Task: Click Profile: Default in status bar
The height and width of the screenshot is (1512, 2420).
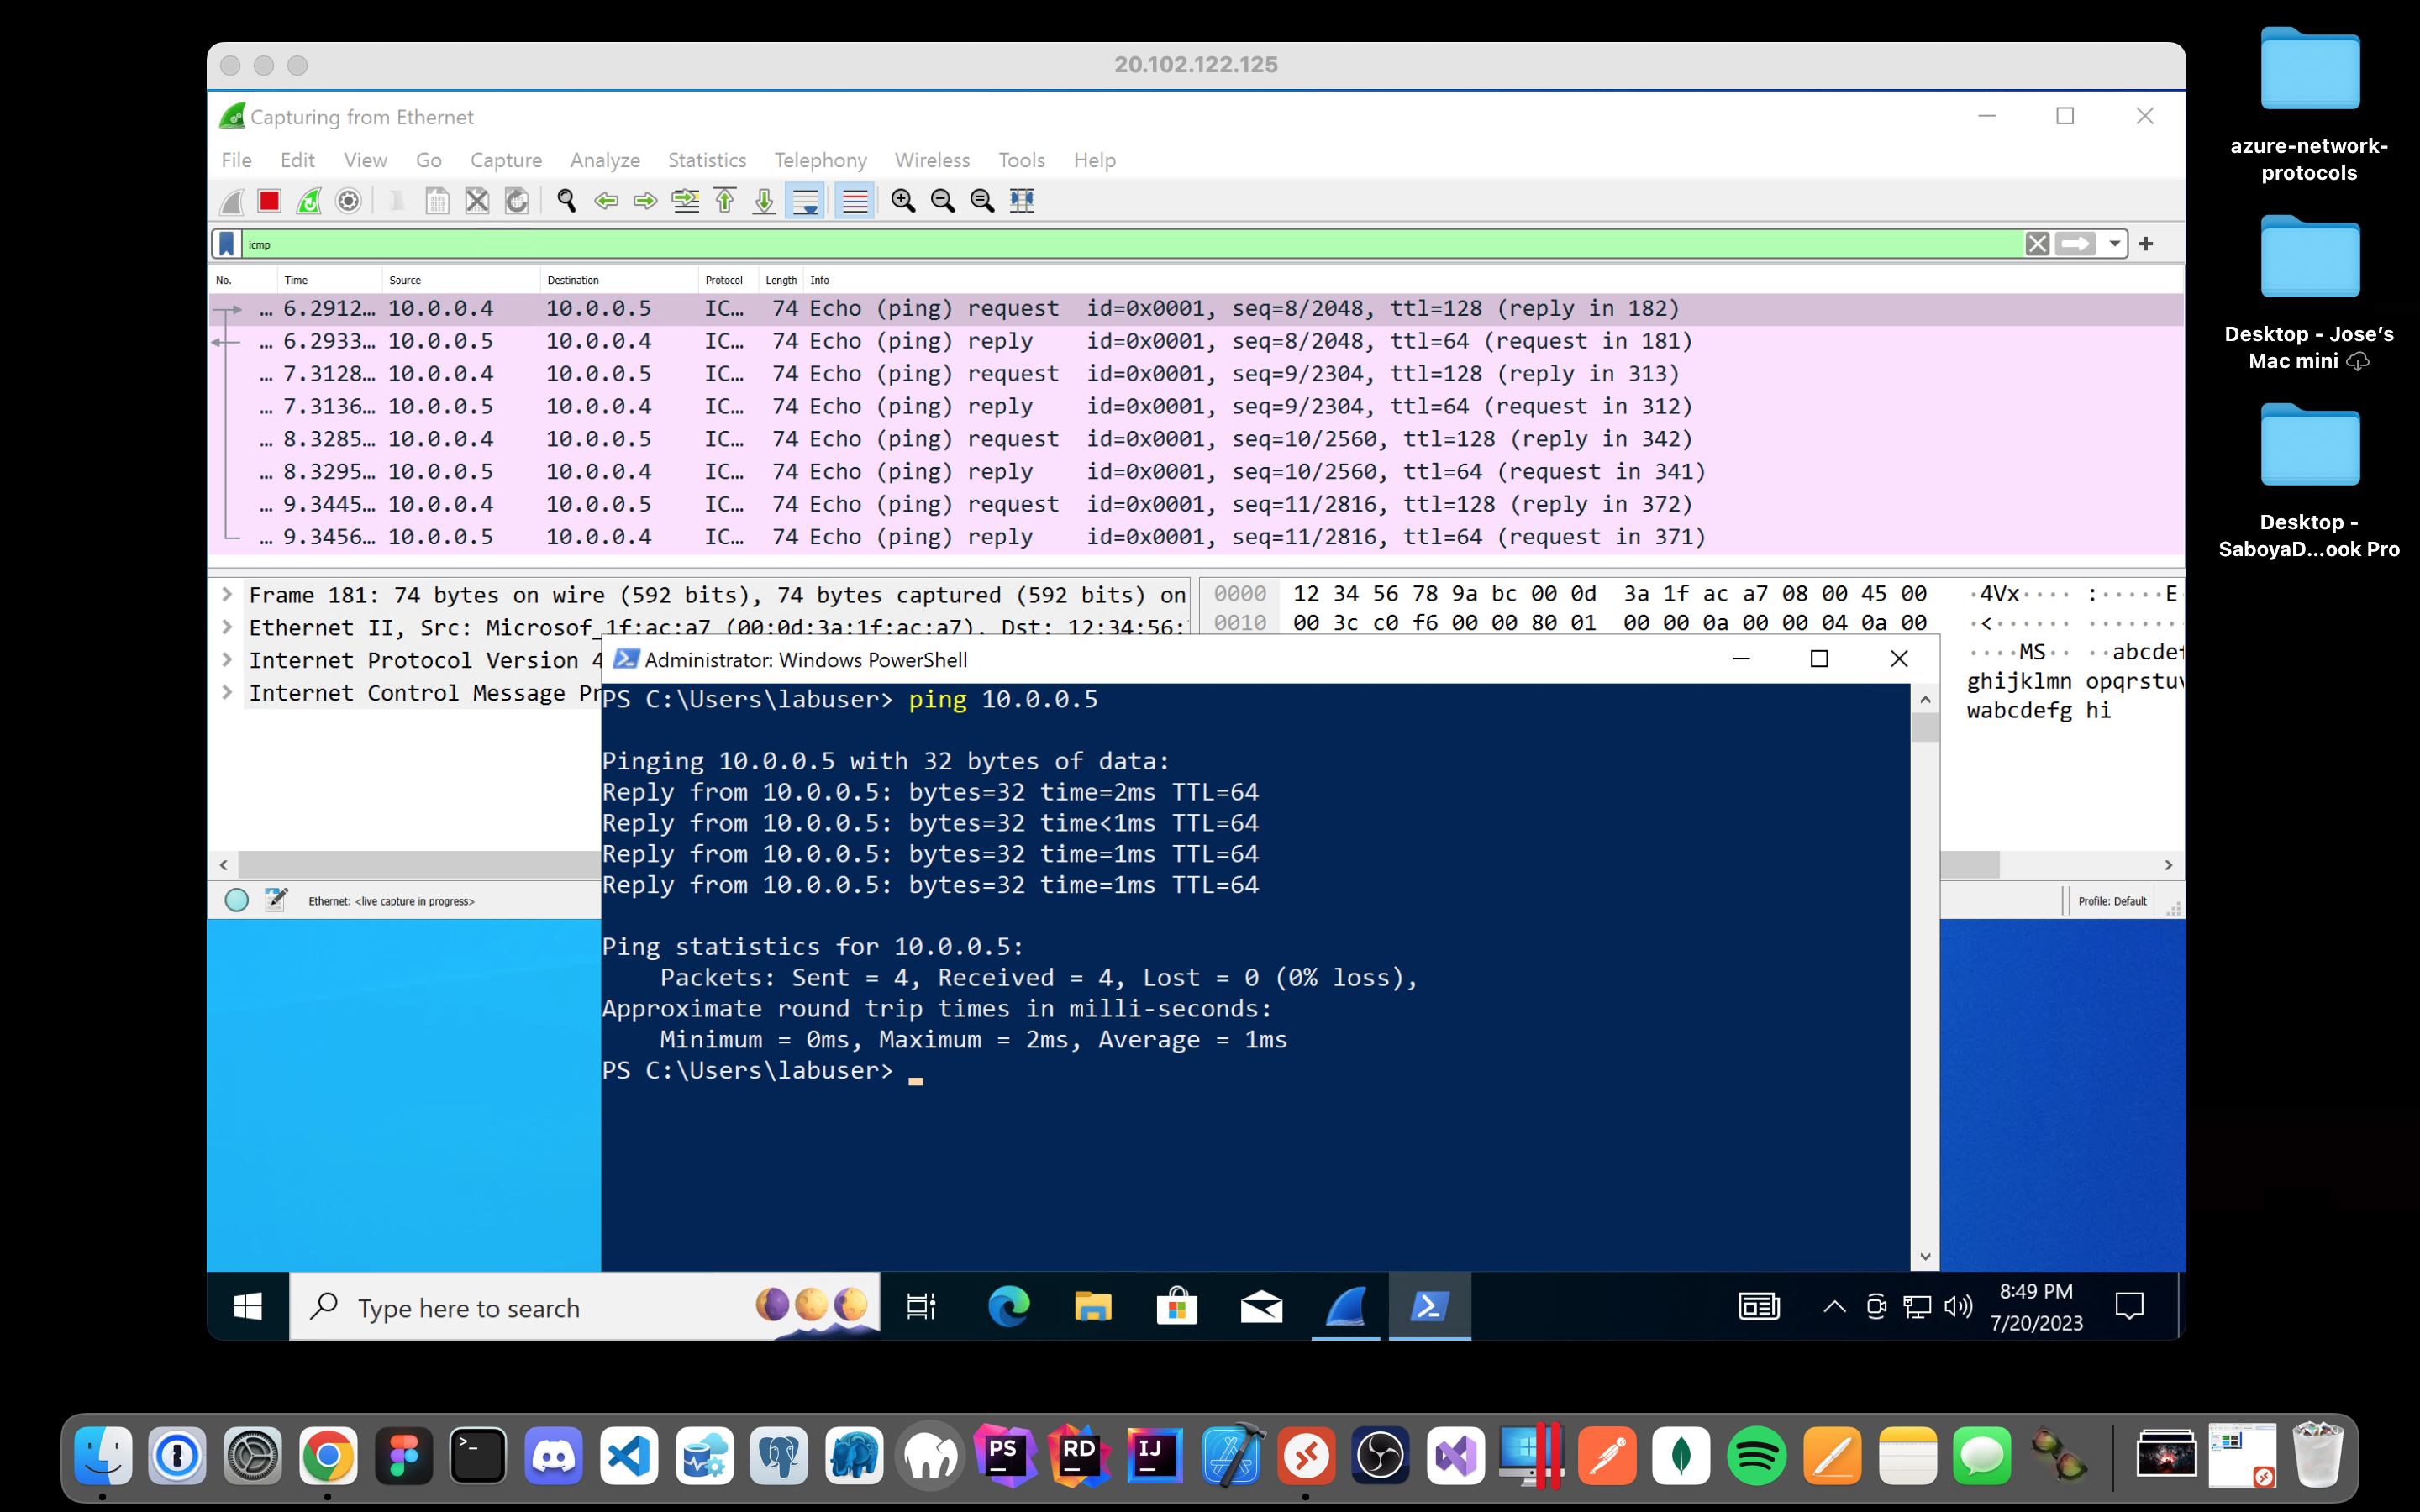Action: (2112, 901)
